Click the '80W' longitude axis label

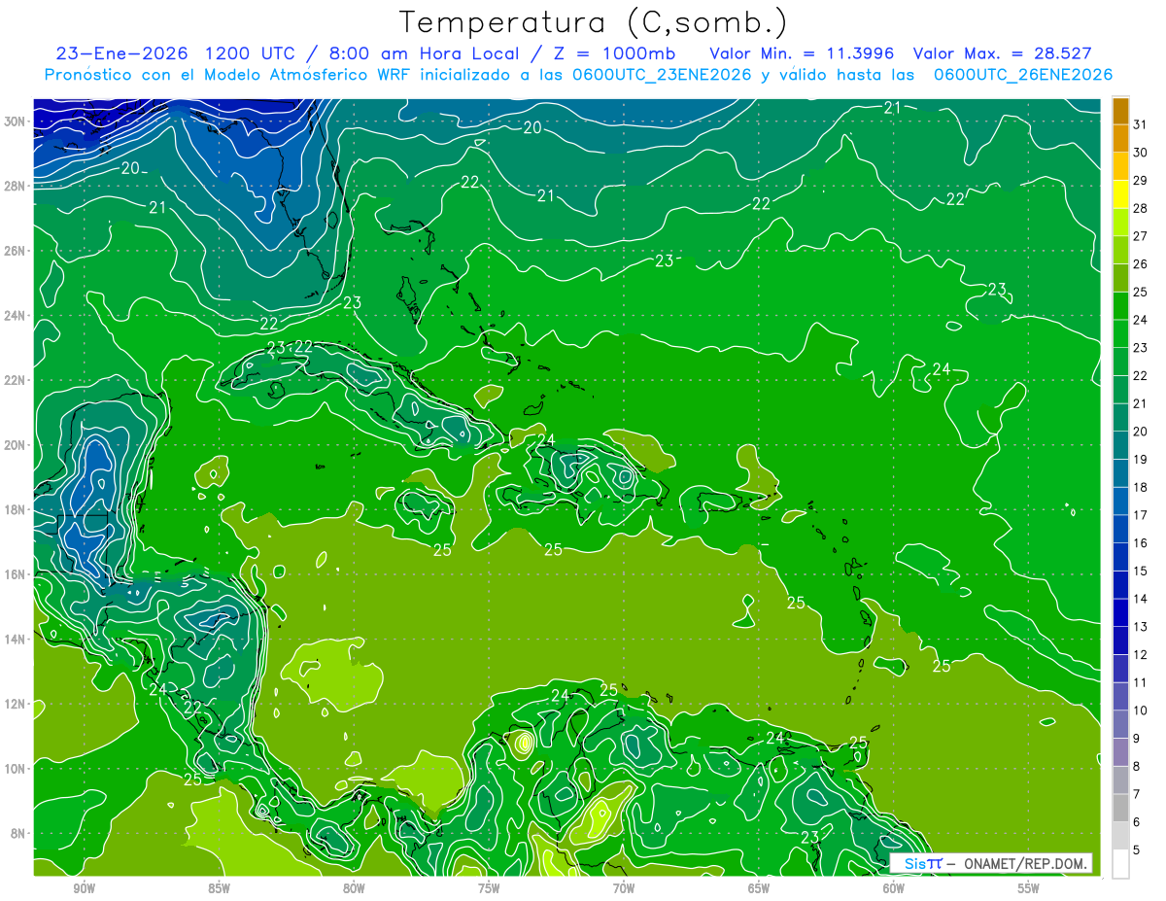click(354, 888)
